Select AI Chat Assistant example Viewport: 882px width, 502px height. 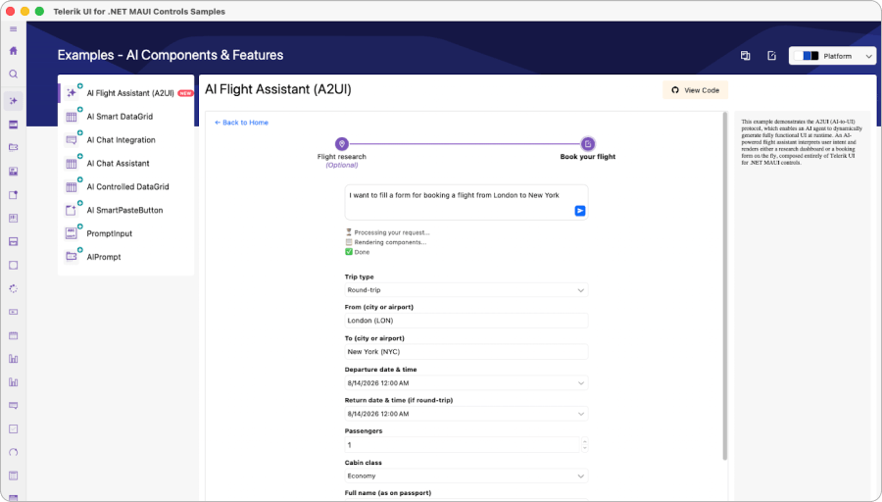pyautogui.click(x=126, y=163)
